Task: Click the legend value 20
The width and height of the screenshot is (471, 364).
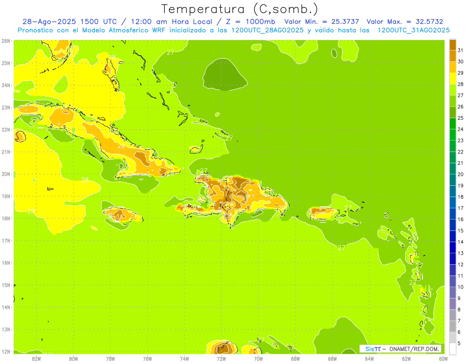Action: pyautogui.click(x=461, y=174)
